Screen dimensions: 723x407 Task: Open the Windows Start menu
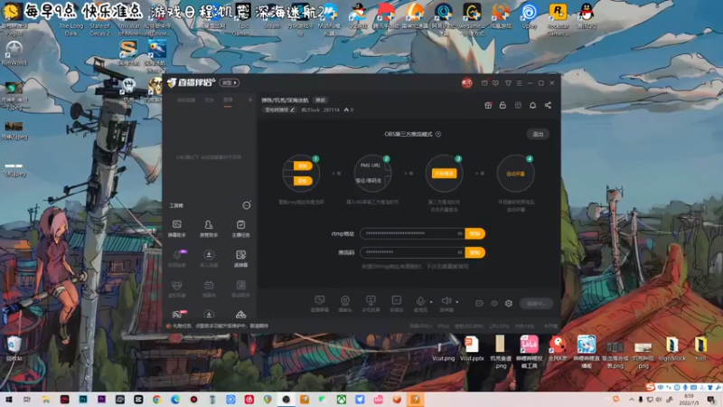8,399
